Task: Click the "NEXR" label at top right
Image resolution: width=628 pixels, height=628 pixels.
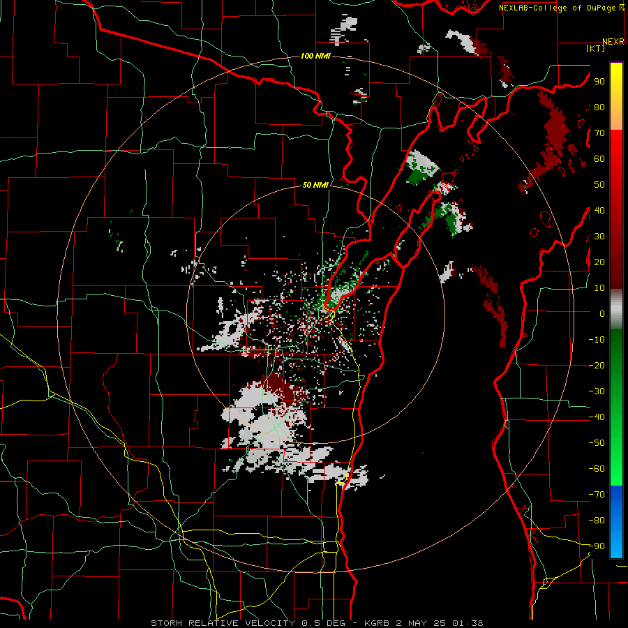Action: pyautogui.click(x=613, y=42)
